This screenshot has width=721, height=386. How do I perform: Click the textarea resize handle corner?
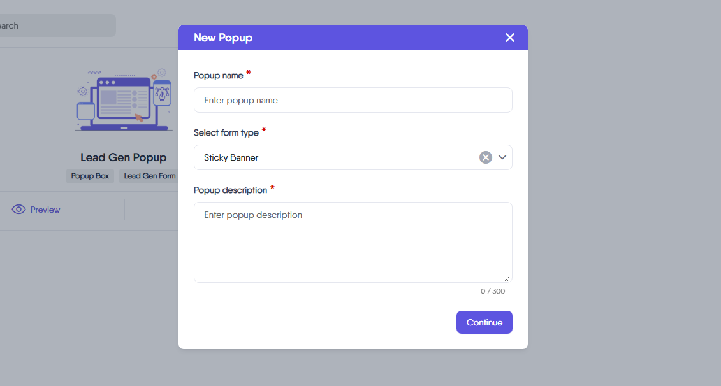(507, 278)
